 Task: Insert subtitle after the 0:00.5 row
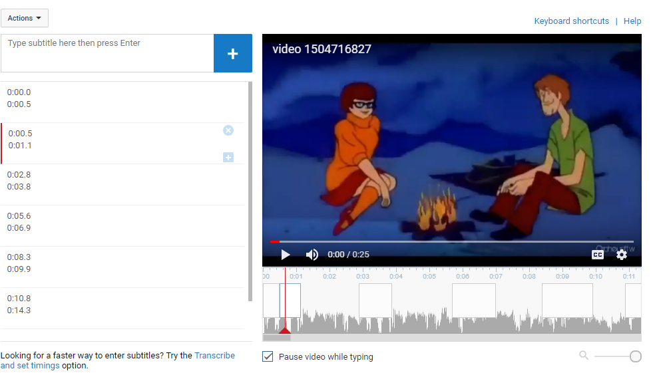pyautogui.click(x=228, y=158)
